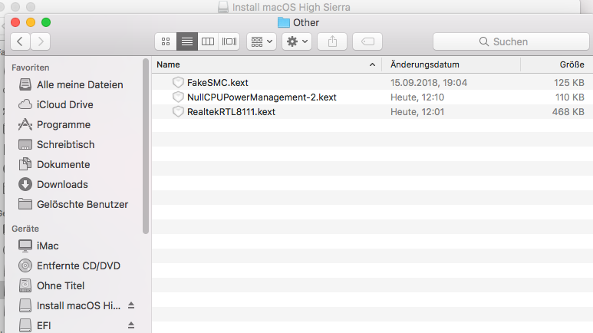Switch to icon view
593x333 pixels.
click(x=166, y=41)
